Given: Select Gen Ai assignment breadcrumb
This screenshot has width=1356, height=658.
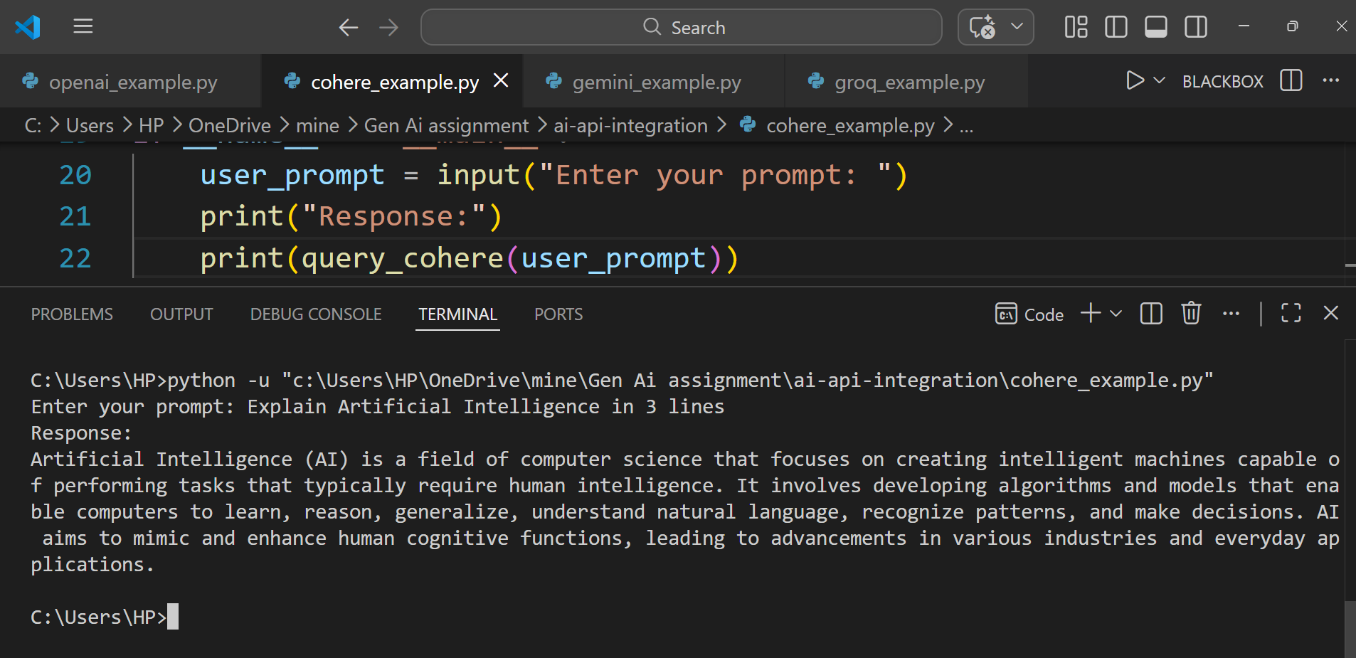Looking at the screenshot, I should [446, 126].
